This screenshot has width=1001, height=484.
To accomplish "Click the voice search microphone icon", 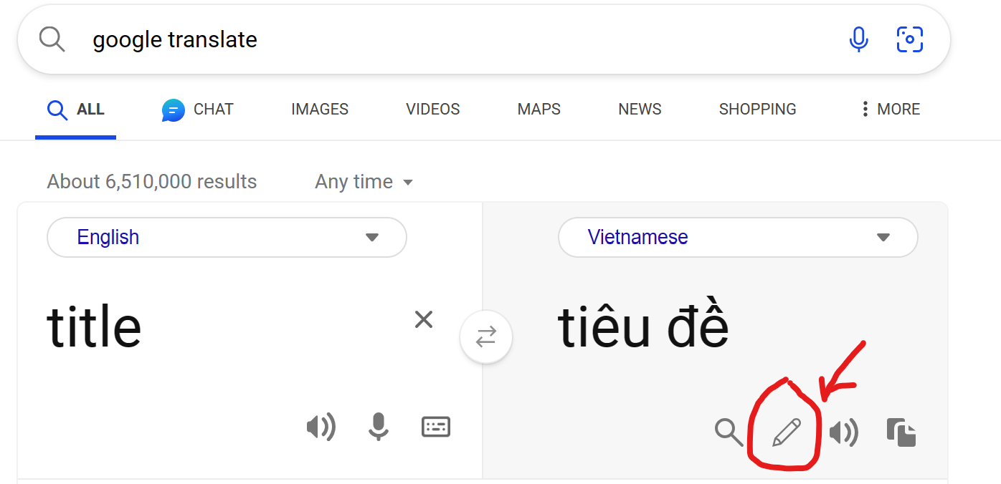I will point(858,39).
